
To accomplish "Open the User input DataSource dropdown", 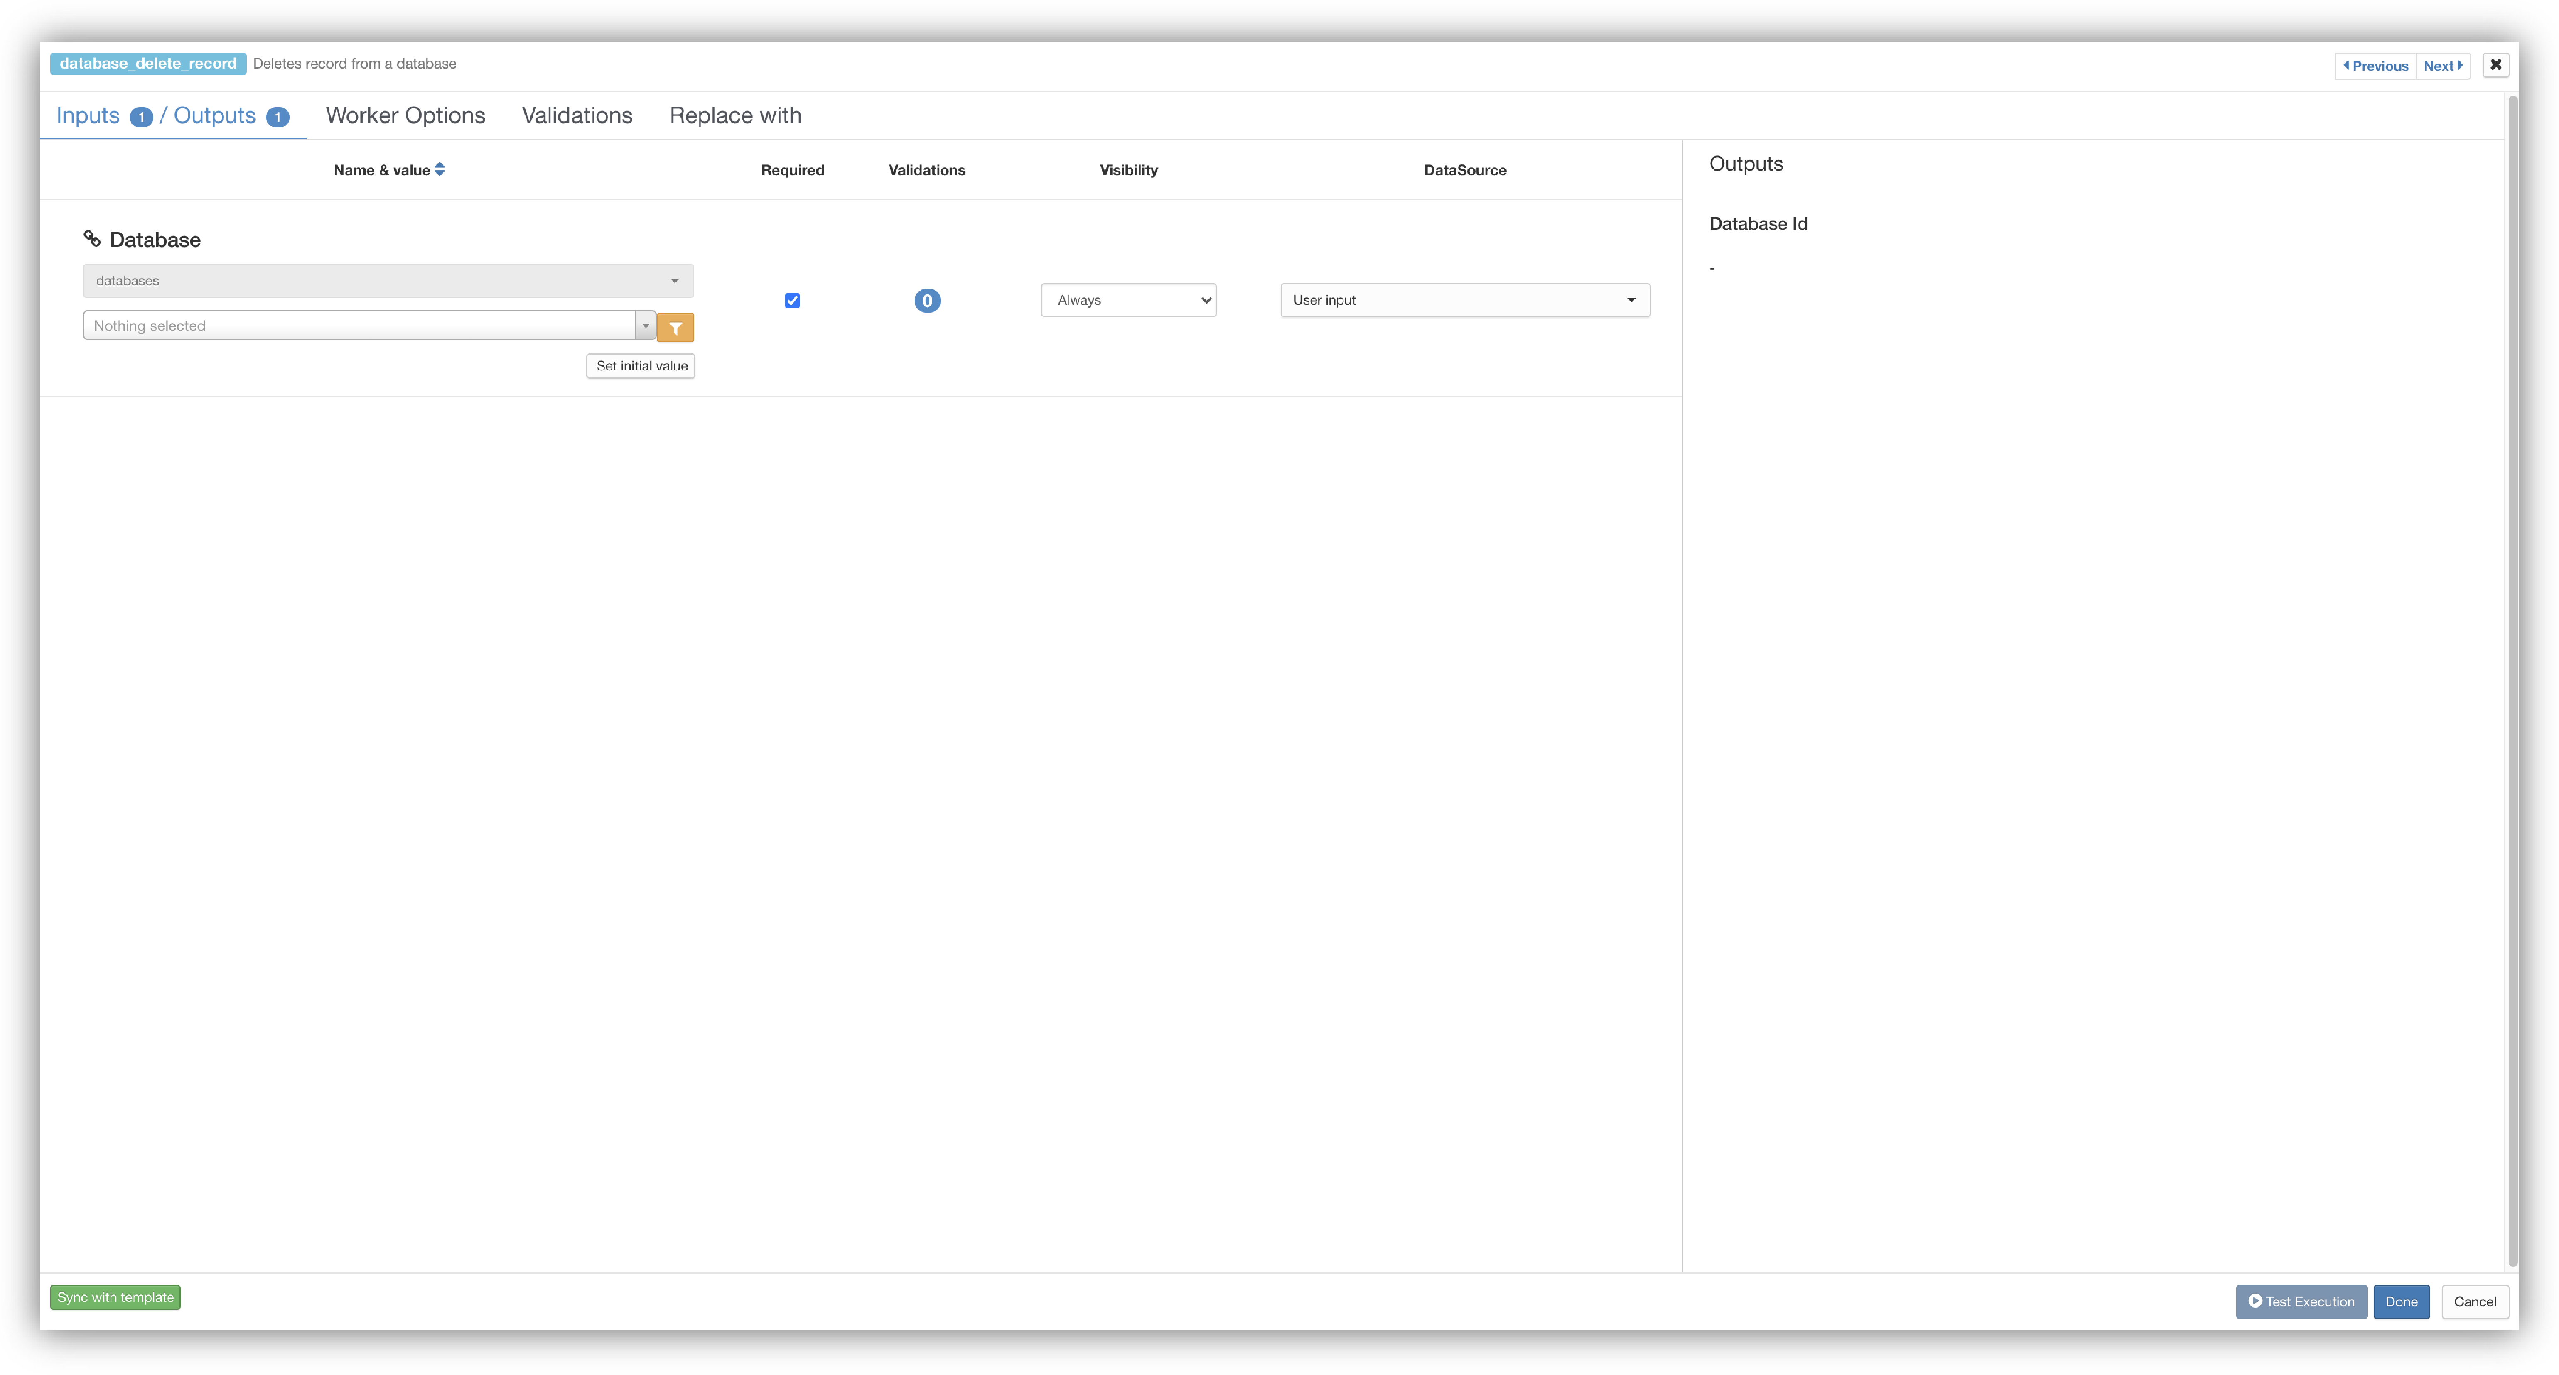I will coord(1464,300).
